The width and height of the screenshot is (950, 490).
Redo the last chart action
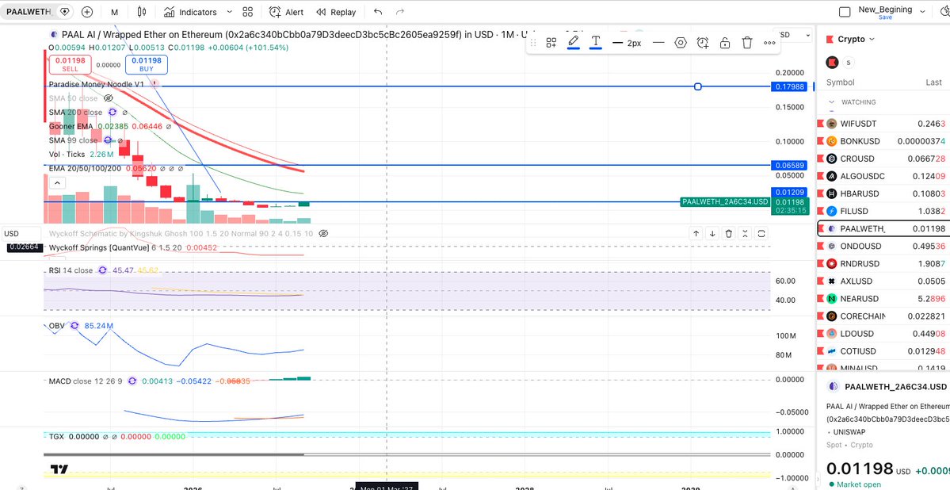click(399, 12)
